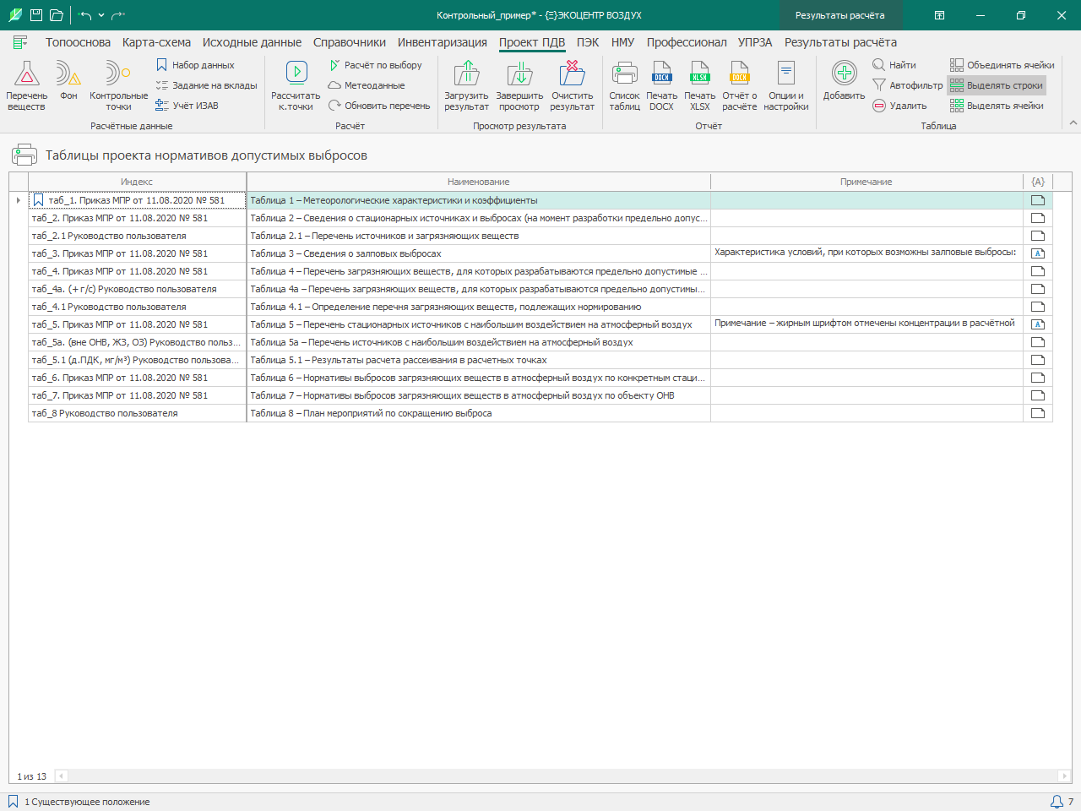Image resolution: width=1081 pixels, height=811 pixels.
Task: Open Учёт ИЗАВ
Action: (x=187, y=106)
